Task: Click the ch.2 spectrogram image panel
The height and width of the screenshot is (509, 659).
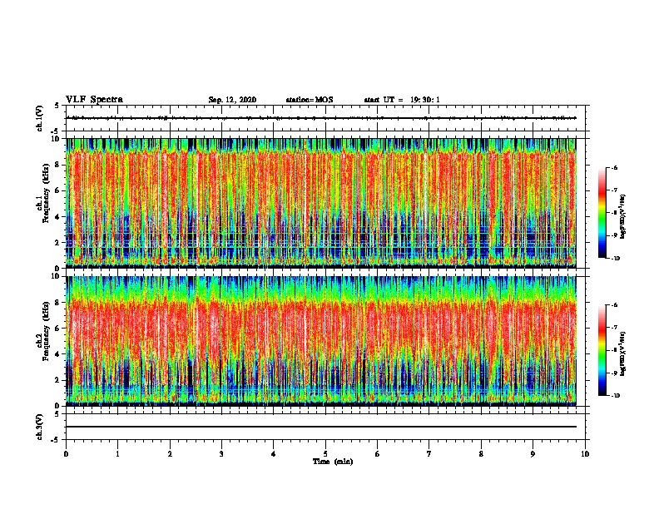Action: (x=321, y=341)
